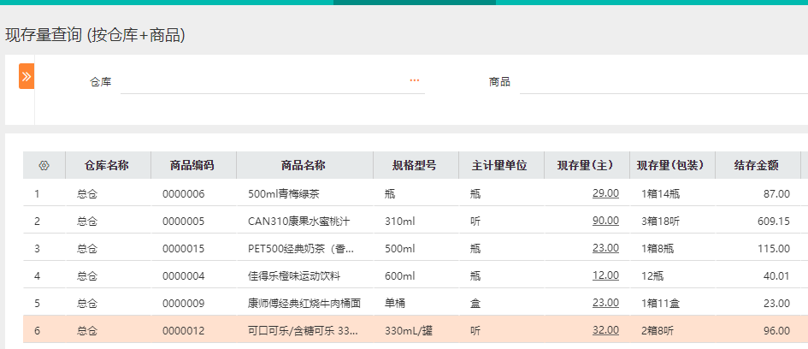Open stock quantity link 29.00
The width and height of the screenshot is (808, 349).
(x=605, y=193)
